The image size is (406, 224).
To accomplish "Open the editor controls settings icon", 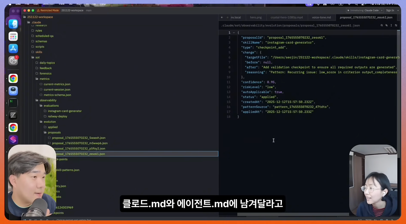I will (x=396, y=25).
